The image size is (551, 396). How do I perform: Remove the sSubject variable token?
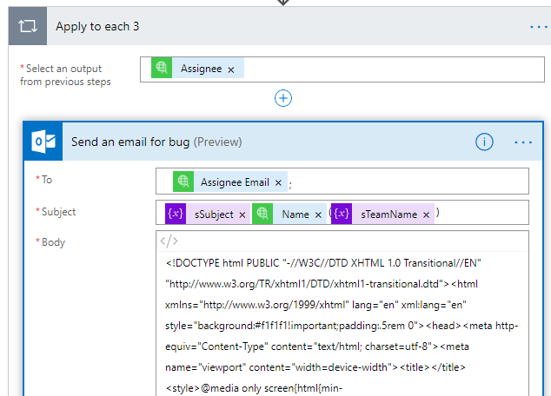pyautogui.click(x=242, y=214)
